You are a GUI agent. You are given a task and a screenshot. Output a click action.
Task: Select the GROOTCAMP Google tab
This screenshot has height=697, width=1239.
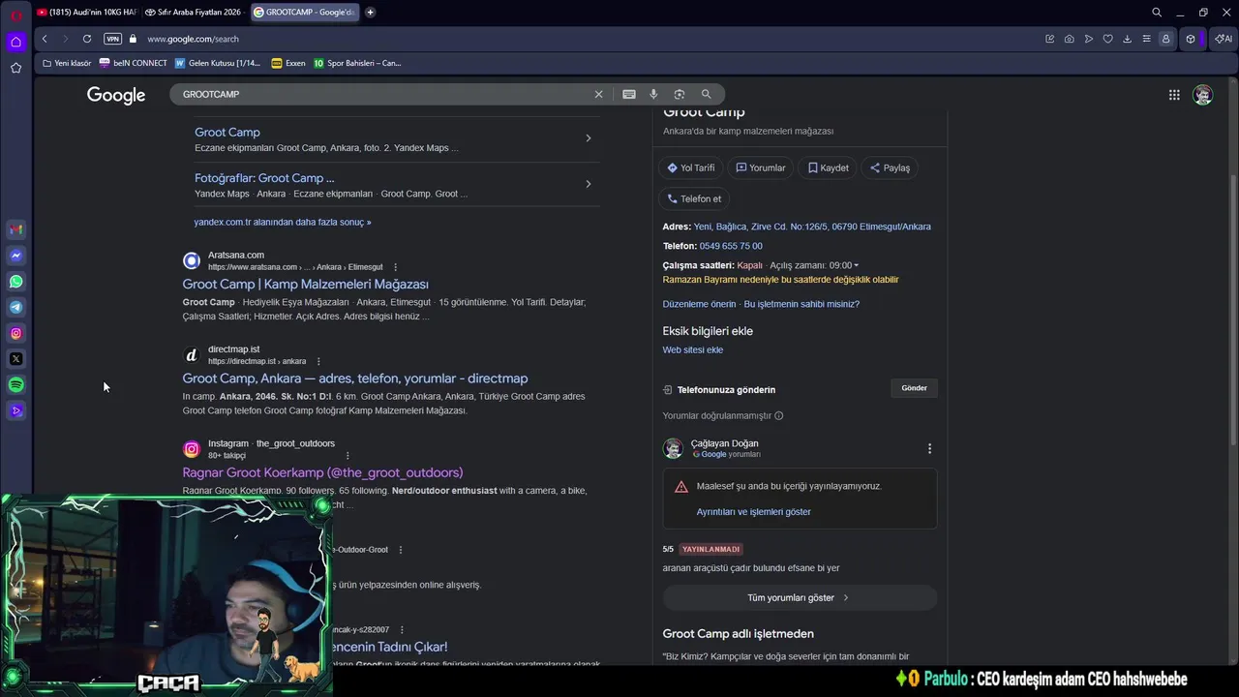[x=304, y=13]
